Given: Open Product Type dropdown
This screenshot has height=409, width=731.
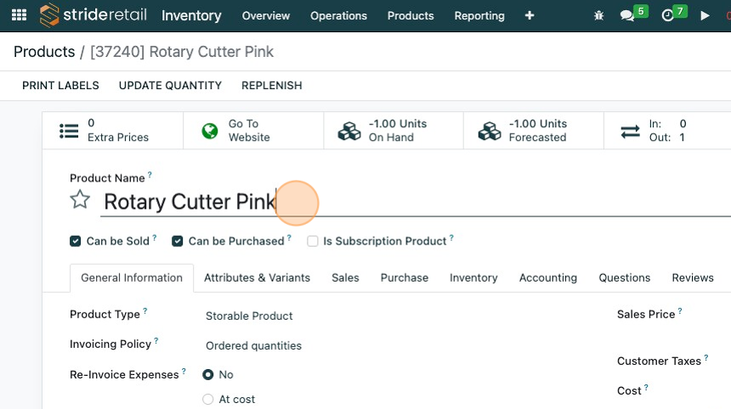Looking at the screenshot, I should click(x=249, y=316).
